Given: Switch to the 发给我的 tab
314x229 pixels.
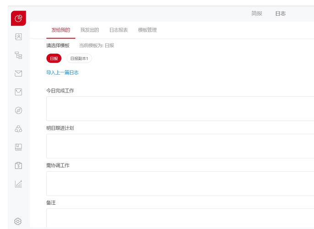Looking at the screenshot, I should (61, 30).
